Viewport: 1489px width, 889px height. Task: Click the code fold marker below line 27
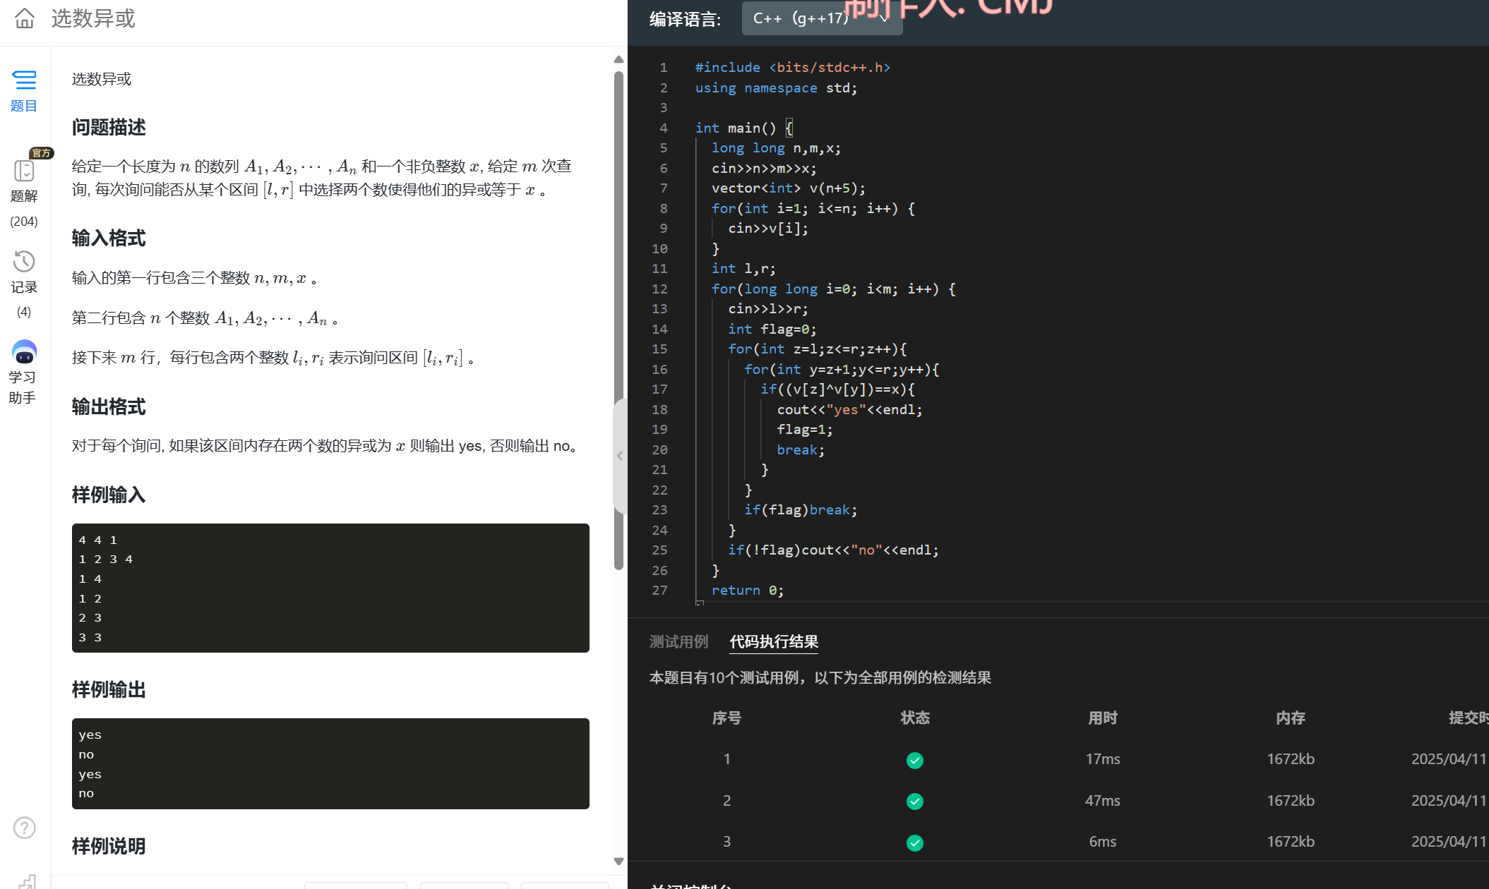[700, 603]
